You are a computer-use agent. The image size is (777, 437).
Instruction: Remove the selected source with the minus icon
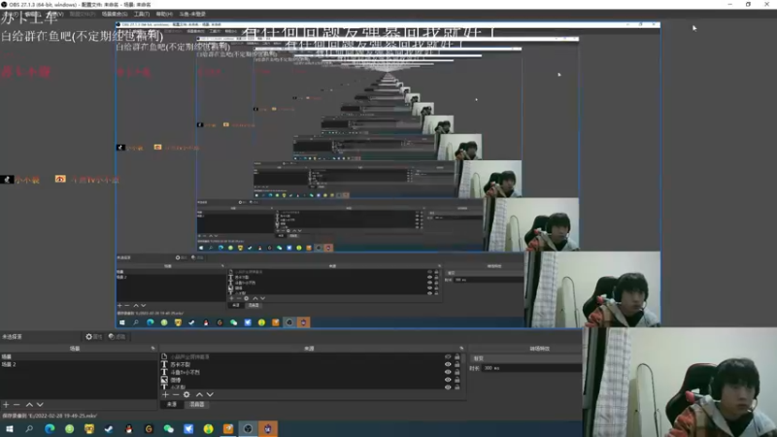[x=176, y=395]
